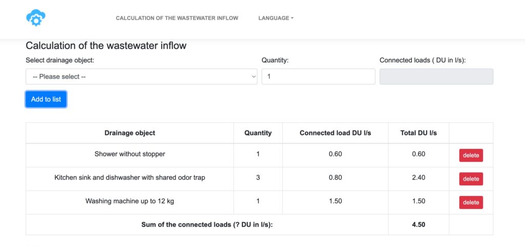Viewport: 525px width, 246px height.
Task: Click the Total DU l/s column header
Action: pos(418,133)
